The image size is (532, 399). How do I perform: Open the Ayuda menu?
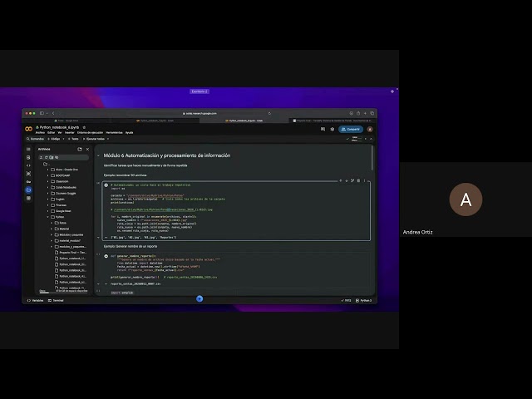[130, 133]
